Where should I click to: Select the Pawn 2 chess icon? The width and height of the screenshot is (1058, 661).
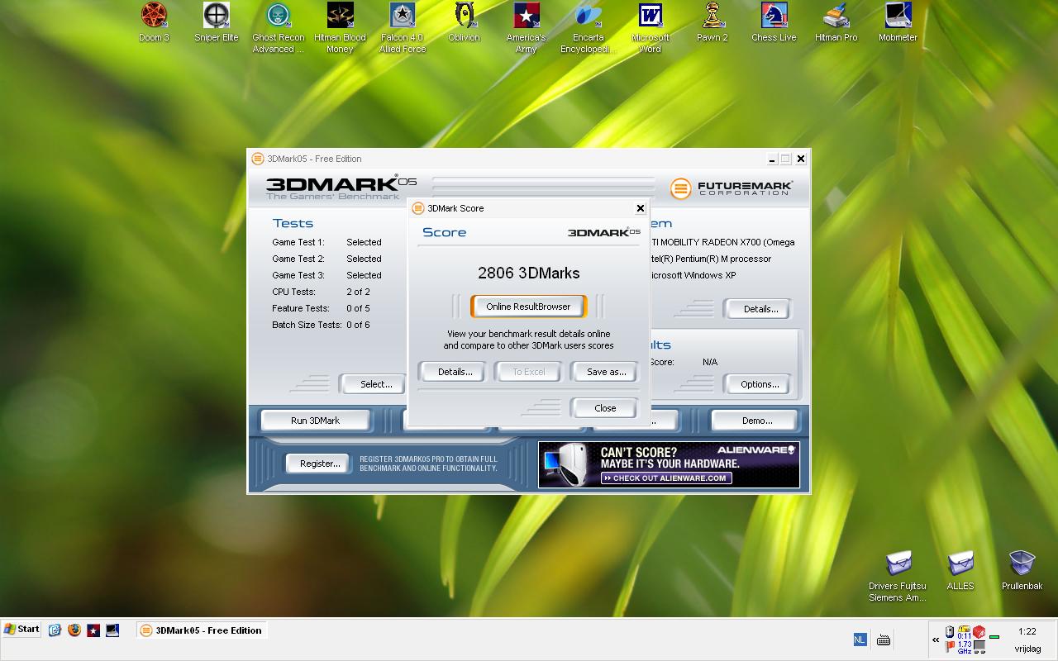[712, 22]
